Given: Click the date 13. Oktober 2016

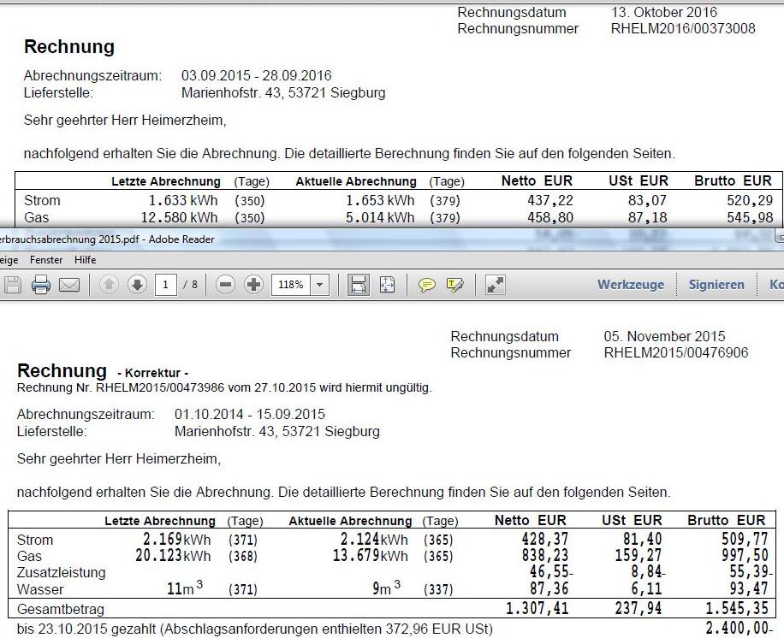Looking at the screenshot, I should click(x=664, y=12).
